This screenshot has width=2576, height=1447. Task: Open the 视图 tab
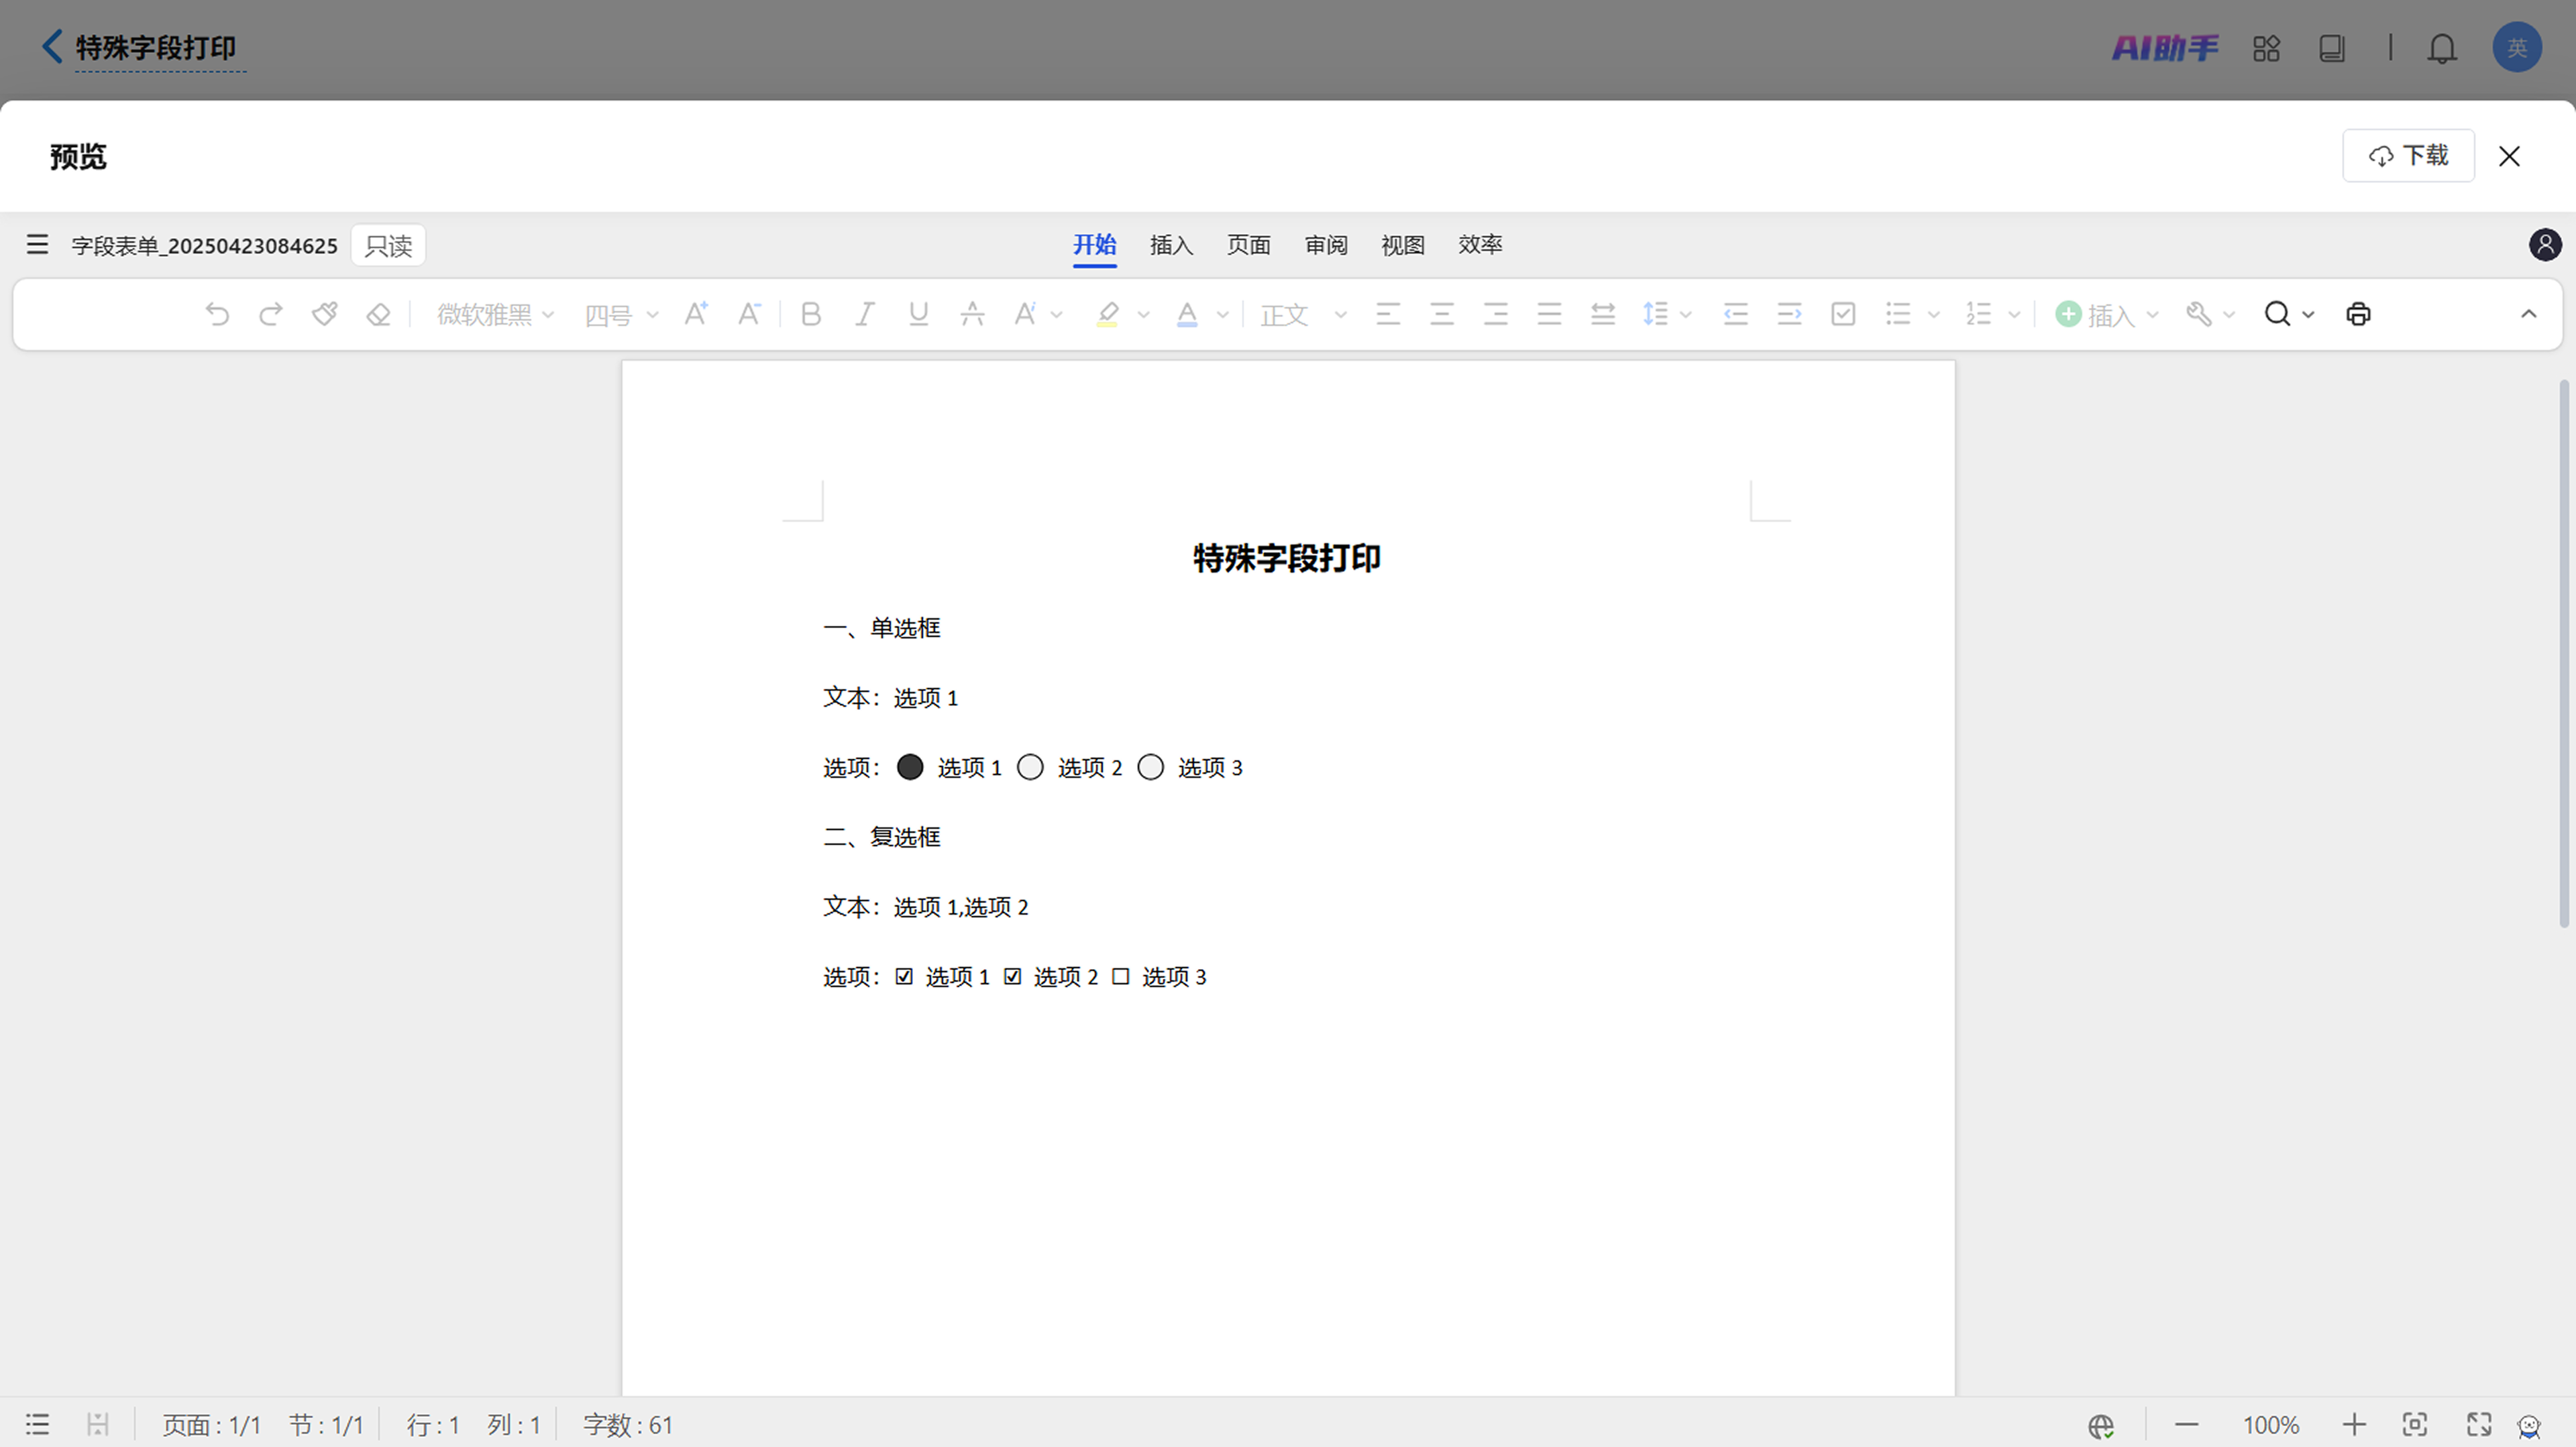tap(1402, 245)
